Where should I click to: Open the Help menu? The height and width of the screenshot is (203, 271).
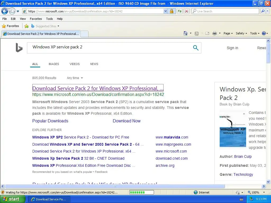pos(60,19)
